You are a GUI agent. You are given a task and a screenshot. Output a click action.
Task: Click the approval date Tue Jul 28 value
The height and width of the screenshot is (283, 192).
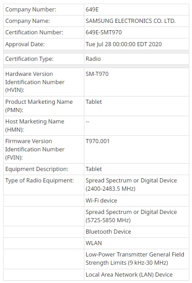124,44
